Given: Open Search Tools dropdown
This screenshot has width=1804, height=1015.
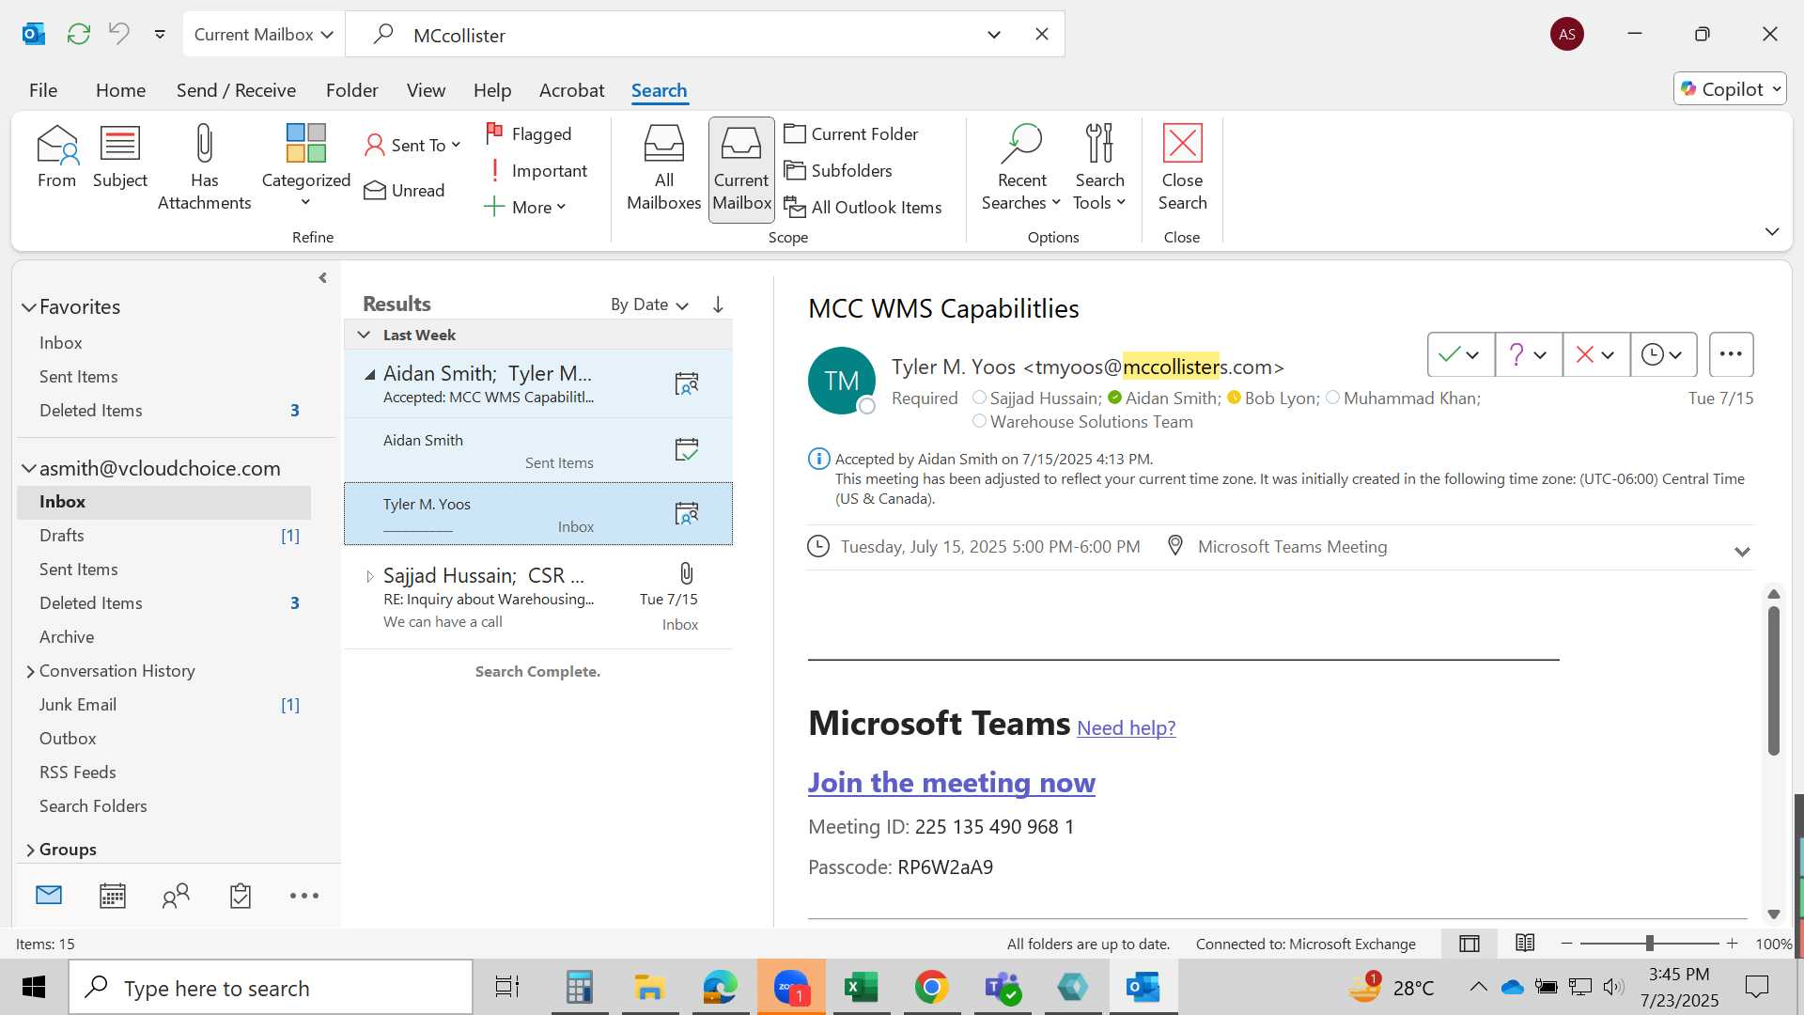Looking at the screenshot, I should point(1099,167).
